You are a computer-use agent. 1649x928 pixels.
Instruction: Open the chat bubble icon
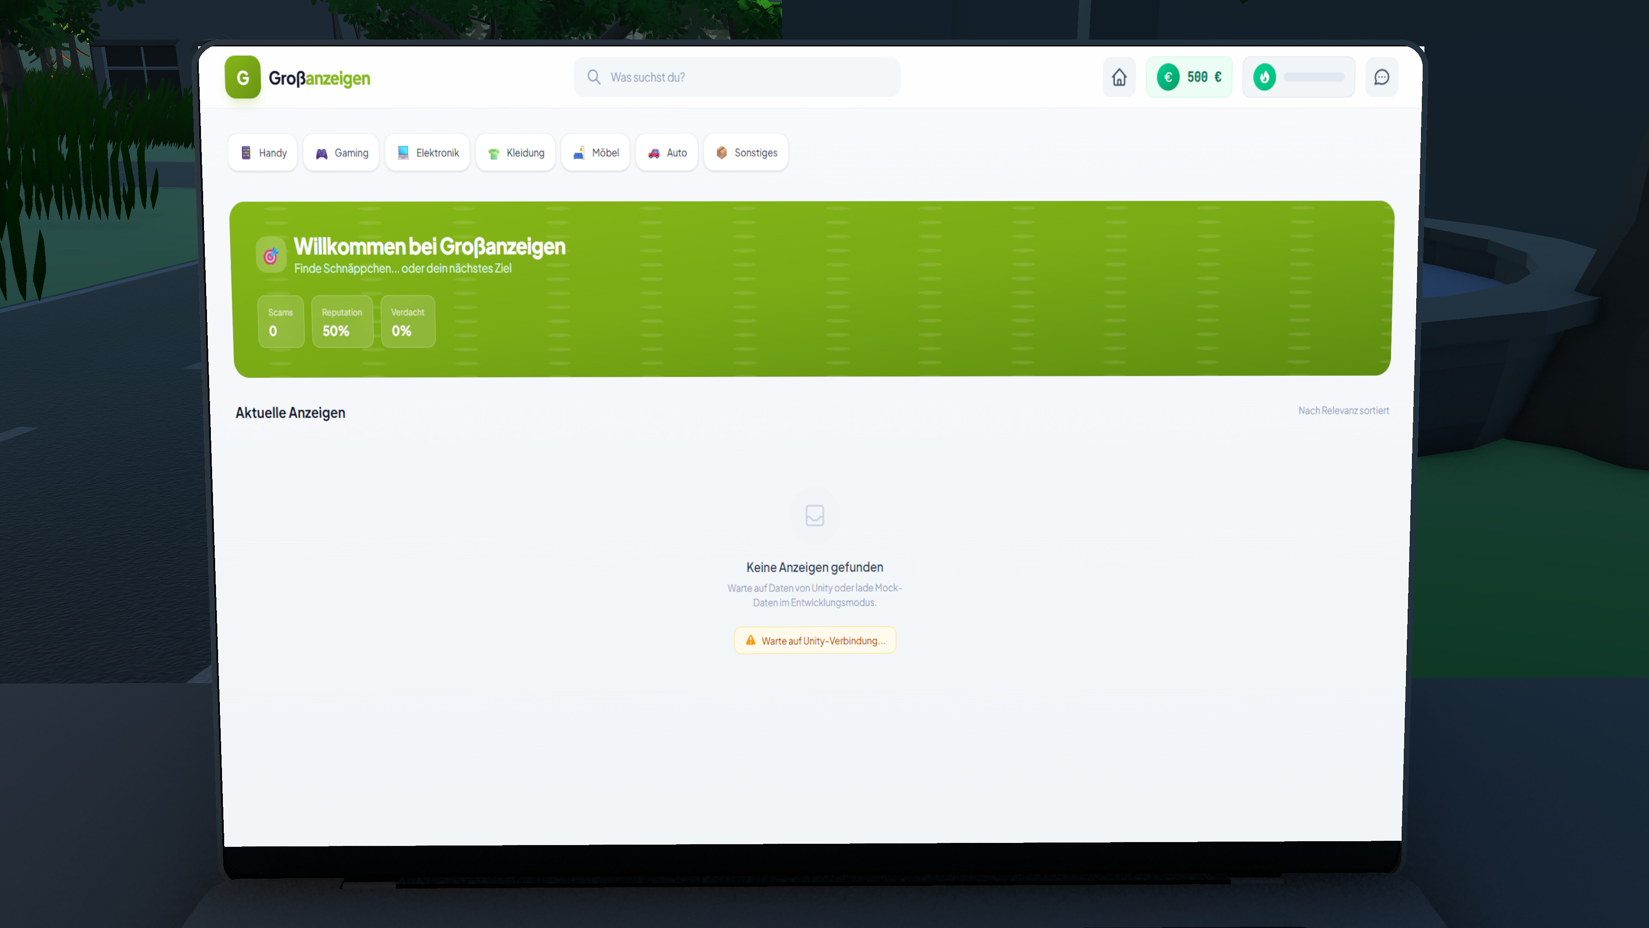coord(1381,77)
